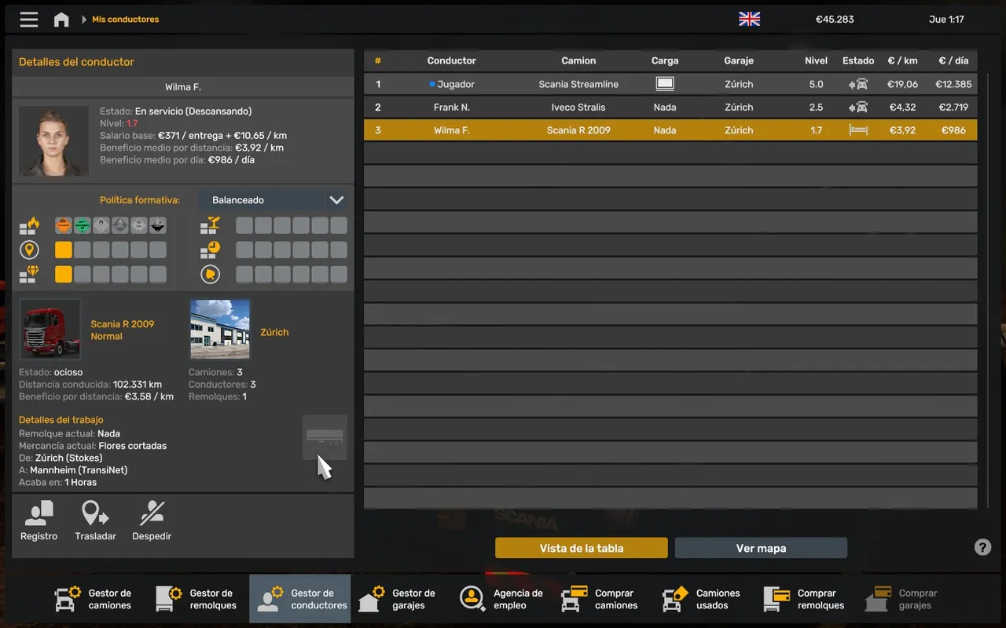Select the Jugador driver name in the table

[456, 84]
